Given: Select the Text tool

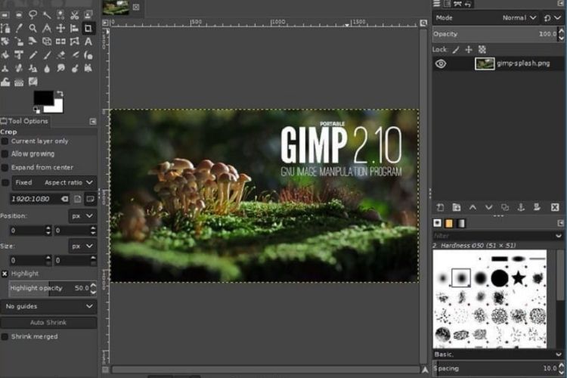Looking at the screenshot, I should click(88, 42).
